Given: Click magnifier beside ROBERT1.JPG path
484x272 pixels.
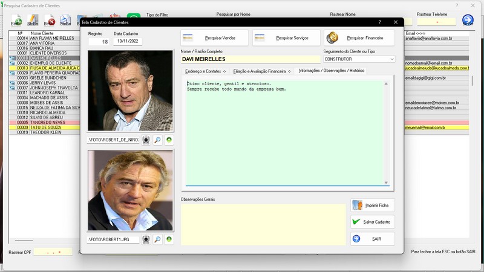Looking at the screenshot, I should 157,239.
